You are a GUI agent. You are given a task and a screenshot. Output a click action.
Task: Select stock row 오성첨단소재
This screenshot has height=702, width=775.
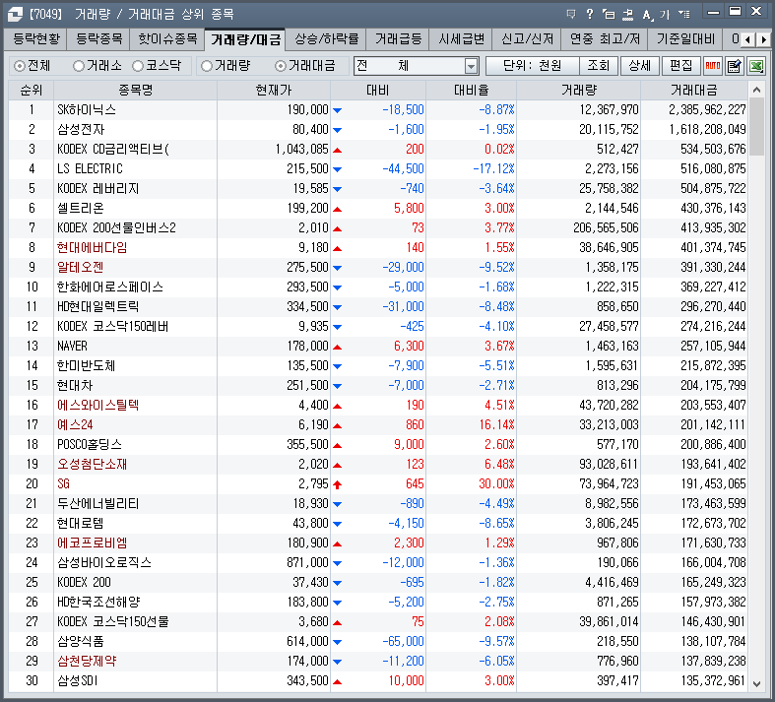[377, 465]
